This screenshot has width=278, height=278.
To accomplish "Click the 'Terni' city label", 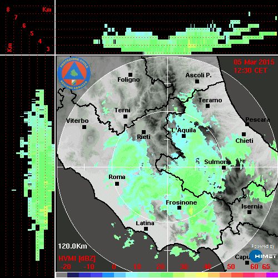I will [122, 110].
